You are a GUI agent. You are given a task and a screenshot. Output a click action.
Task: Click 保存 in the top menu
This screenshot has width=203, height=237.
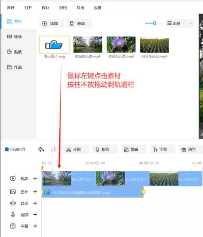point(46,8)
